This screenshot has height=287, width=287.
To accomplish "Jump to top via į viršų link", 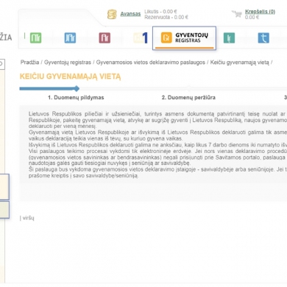I will pos(27,218).
